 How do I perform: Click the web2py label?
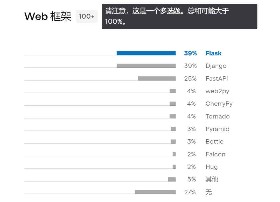tap(217, 91)
